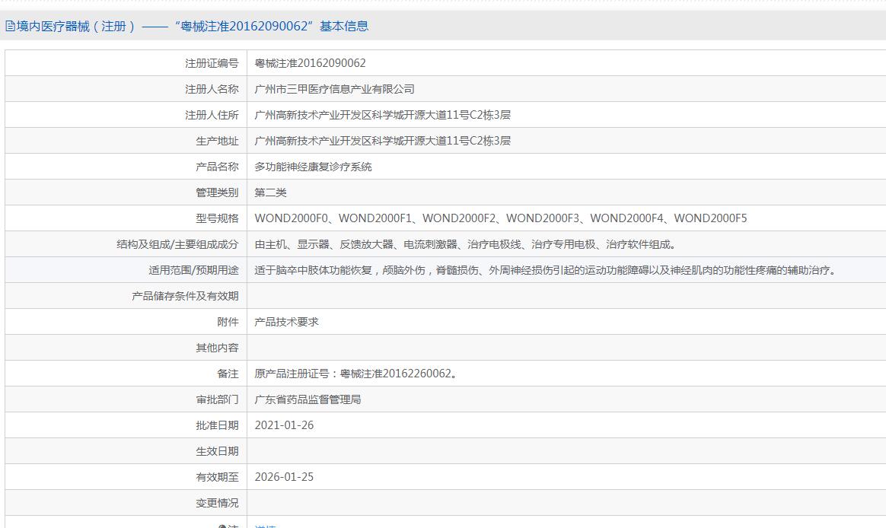Click the model list starting with 'WOND2000F0'
This screenshot has width=886, height=528.
[501, 218]
